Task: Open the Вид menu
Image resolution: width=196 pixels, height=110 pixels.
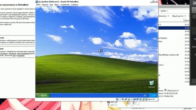Action: [x=51, y=5]
